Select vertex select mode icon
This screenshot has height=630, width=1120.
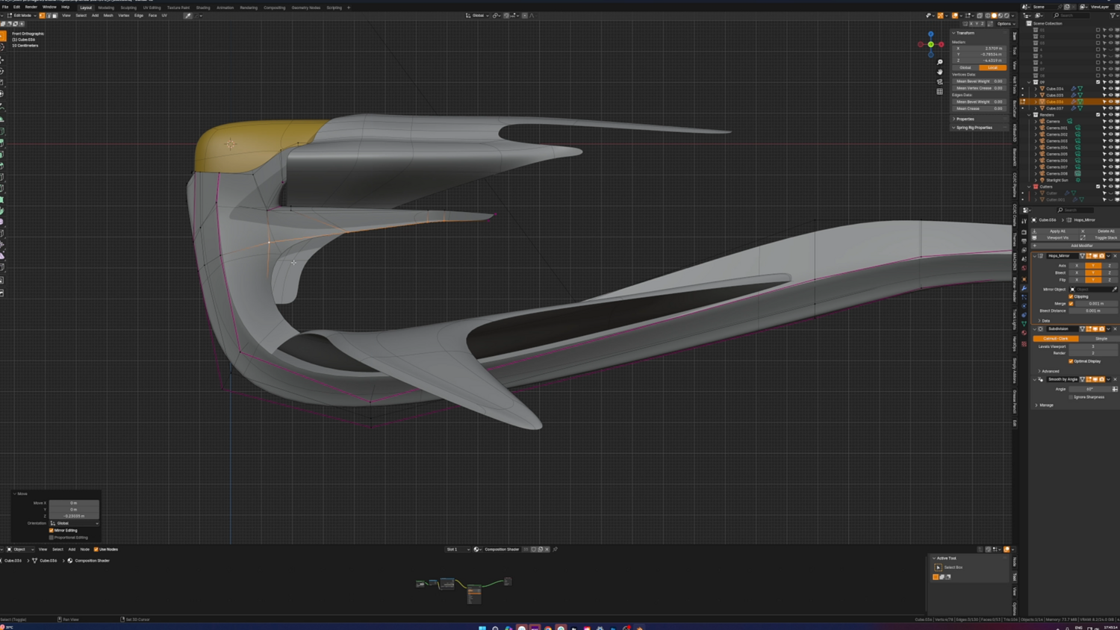(x=42, y=15)
